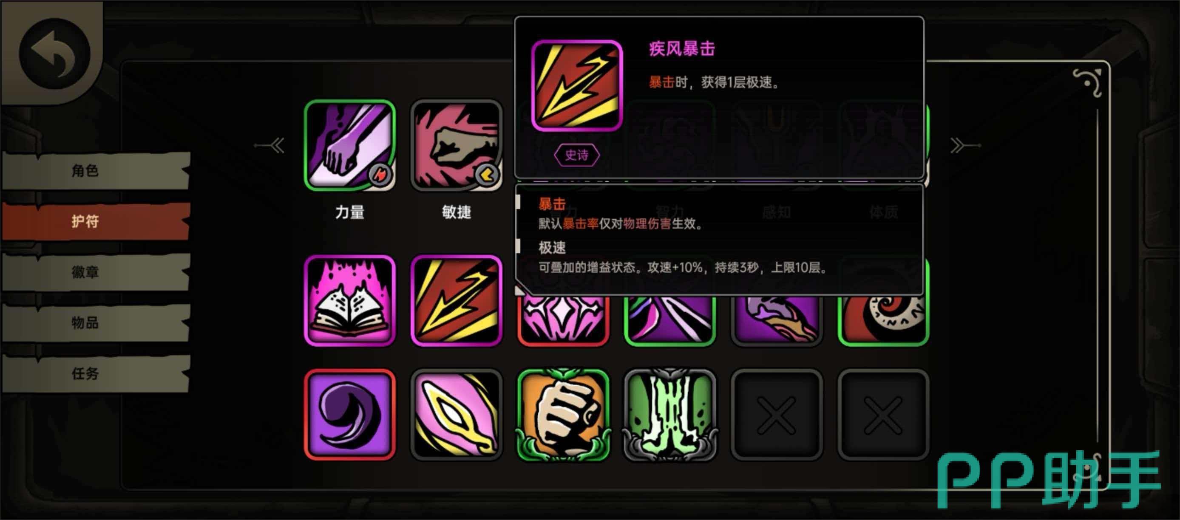
Task: Pick the purple swirl amulet with red border
Action: point(349,414)
